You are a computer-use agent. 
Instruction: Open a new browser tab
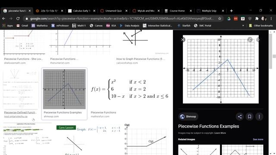coord(231,11)
